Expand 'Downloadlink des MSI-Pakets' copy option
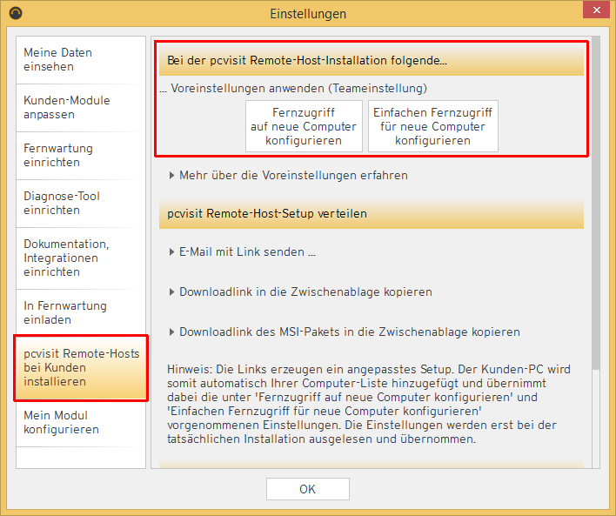This screenshot has height=516, width=616. click(x=349, y=332)
